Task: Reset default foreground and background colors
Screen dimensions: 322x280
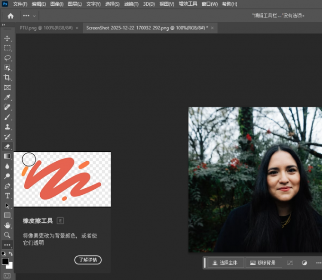Action: [x=3, y=254]
